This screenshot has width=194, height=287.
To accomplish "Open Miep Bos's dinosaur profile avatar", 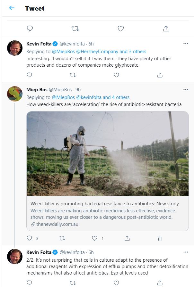I will pos(15,94).
